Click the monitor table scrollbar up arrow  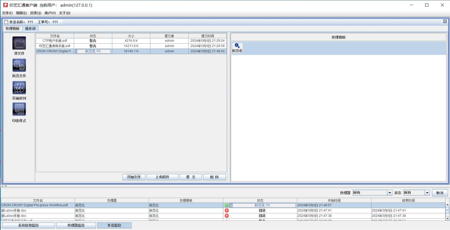[x=447, y=205]
